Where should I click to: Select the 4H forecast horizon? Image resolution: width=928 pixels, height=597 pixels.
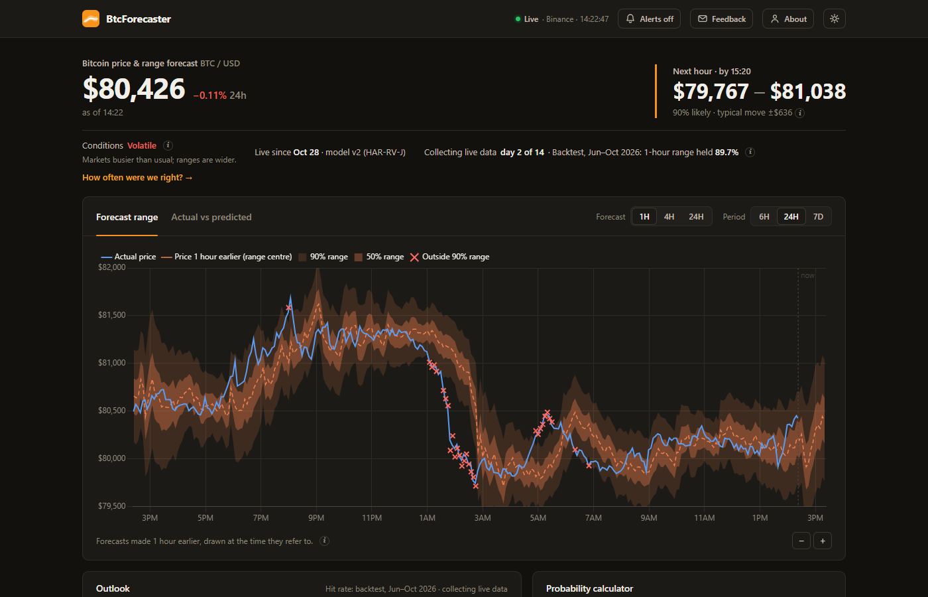point(669,217)
